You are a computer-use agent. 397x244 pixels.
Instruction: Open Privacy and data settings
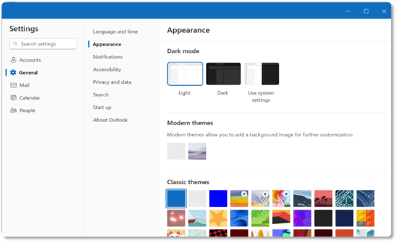[112, 82]
